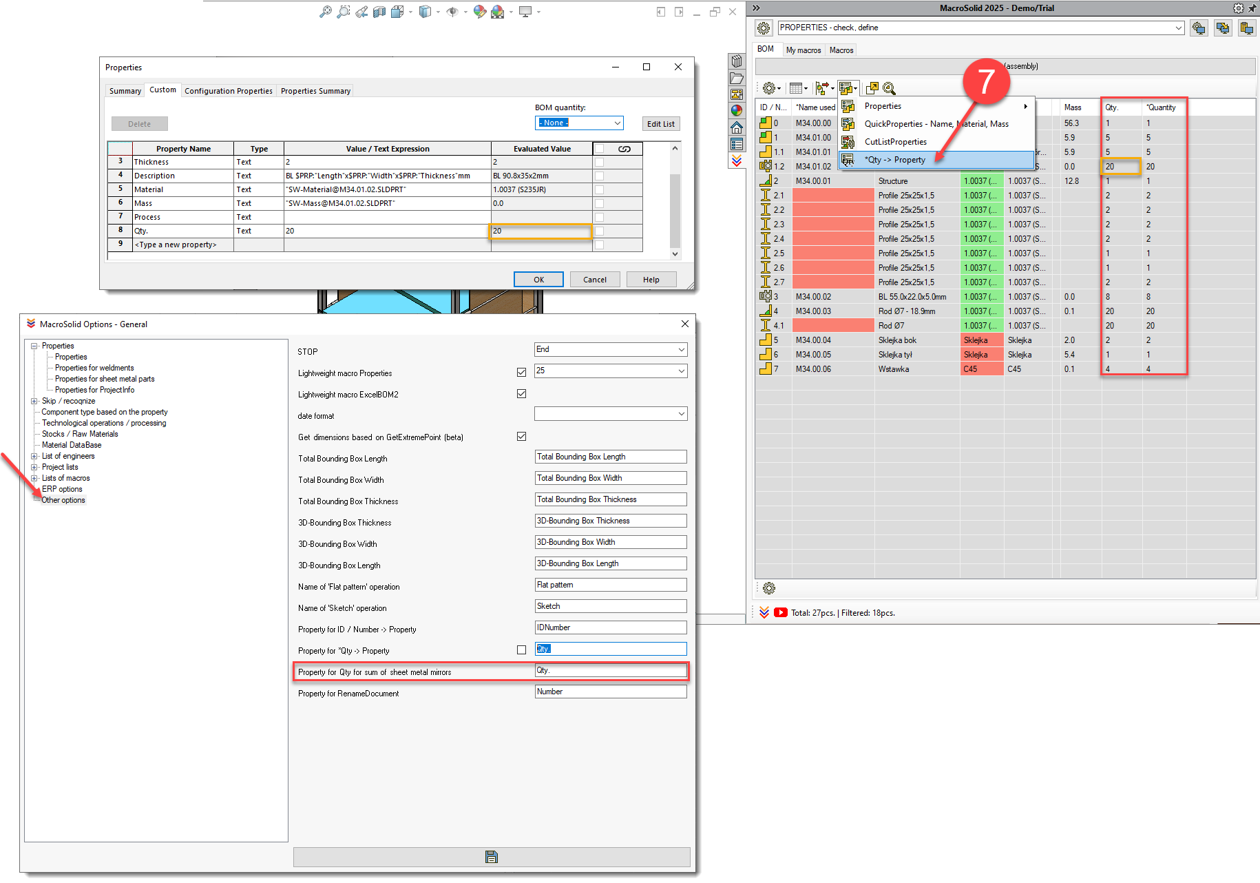The width and height of the screenshot is (1260, 883).
Task: Open the BOM quantity dropdown
Action: click(579, 123)
